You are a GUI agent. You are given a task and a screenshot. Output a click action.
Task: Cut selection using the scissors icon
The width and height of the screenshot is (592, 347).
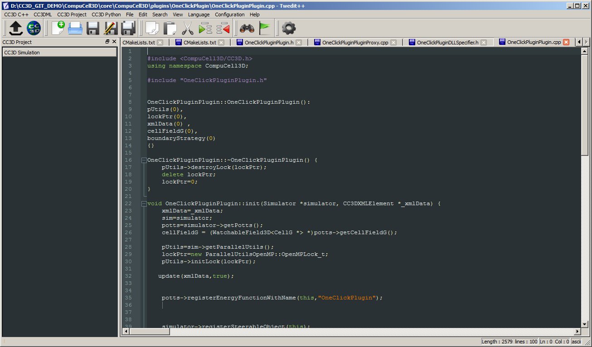[x=187, y=29]
